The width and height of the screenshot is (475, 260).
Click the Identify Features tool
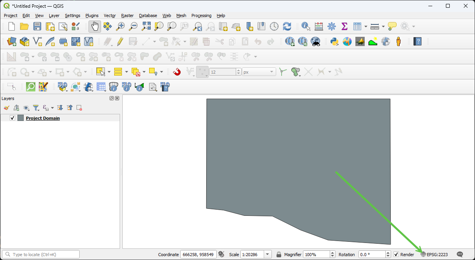pyautogui.click(x=306, y=26)
